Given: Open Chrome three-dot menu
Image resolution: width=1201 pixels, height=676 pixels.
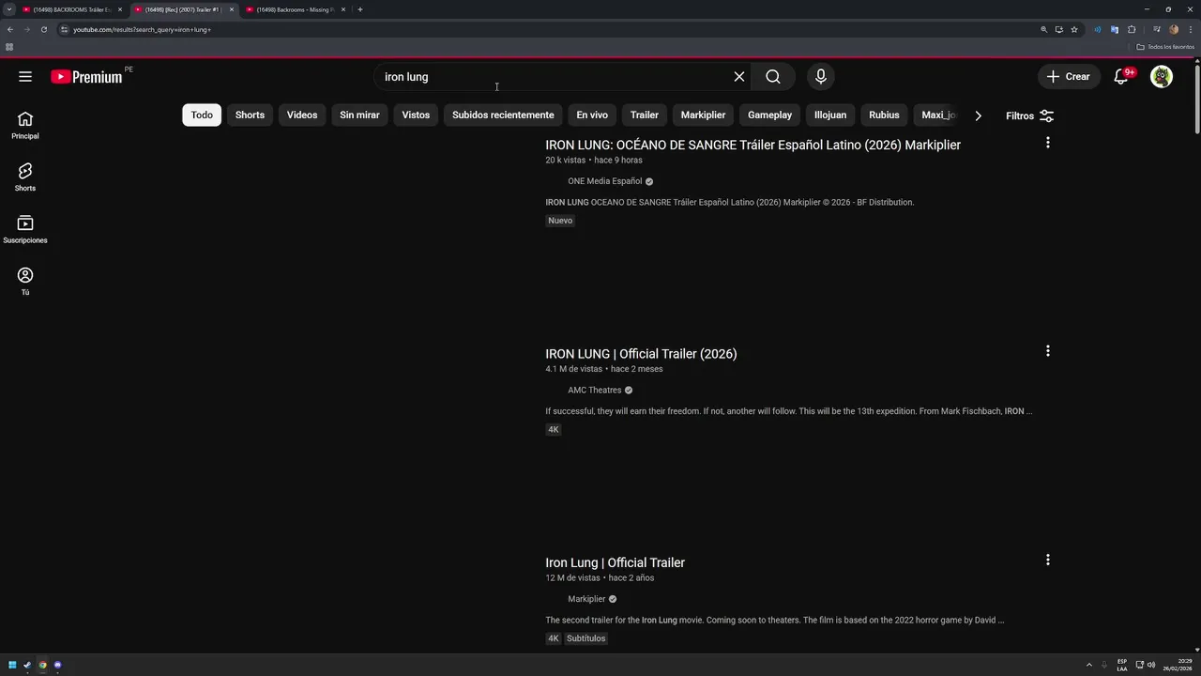Looking at the screenshot, I should (1190, 29).
